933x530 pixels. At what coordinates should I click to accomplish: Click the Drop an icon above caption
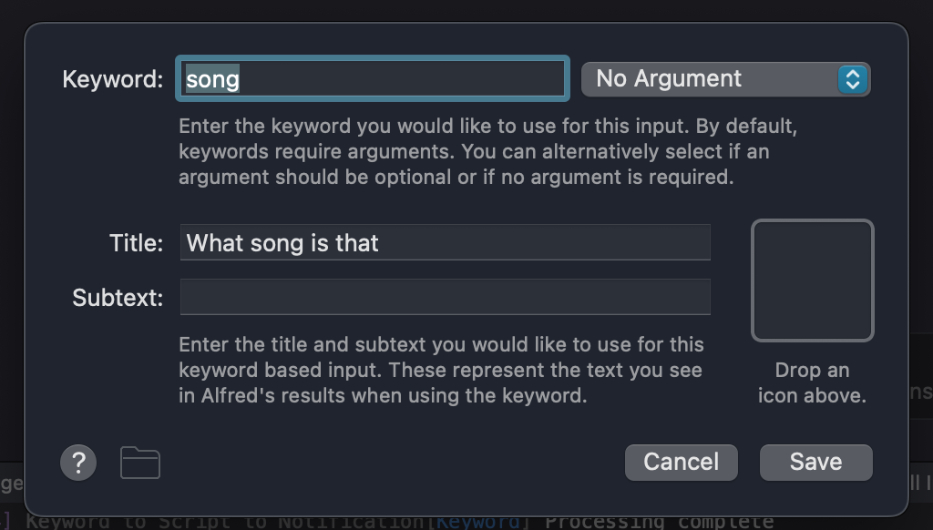pos(812,382)
